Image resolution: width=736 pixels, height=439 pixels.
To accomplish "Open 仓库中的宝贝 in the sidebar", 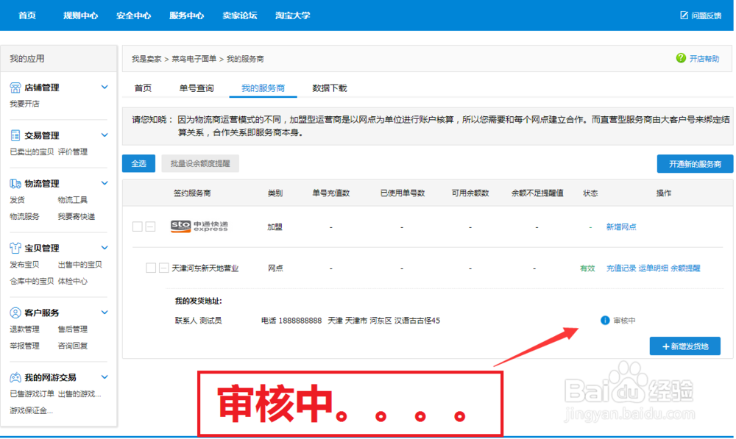I will [x=32, y=281].
